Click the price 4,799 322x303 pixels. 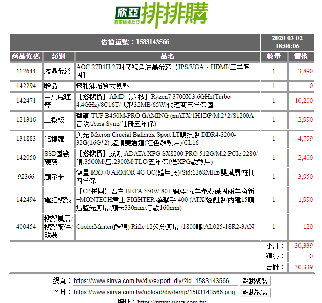(x=305, y=139)
